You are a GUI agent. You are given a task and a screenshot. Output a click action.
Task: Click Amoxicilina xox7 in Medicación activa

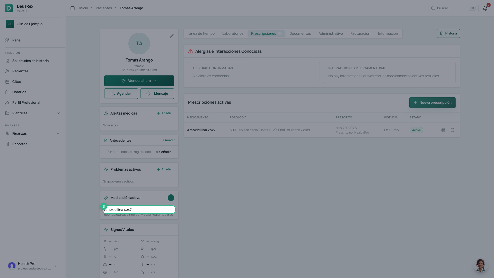[139, 210]
